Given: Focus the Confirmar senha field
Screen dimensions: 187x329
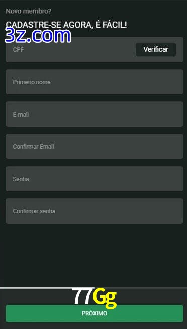Looking at the screenshot, I should tap(95, 211).
